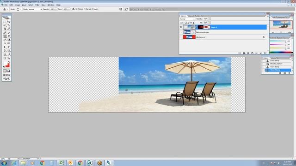Click Create new layer icon in Layers panel
Viewport: 296px width, 166px height.
(260, 53)
